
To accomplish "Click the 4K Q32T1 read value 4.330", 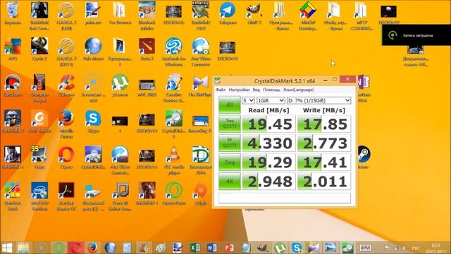I will (268, 143).
